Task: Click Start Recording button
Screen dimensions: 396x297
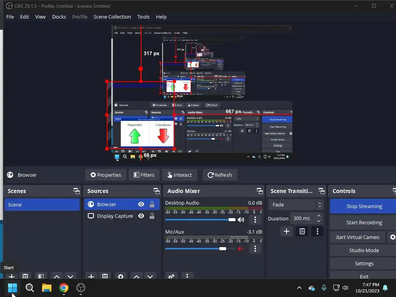Action: coord(364,222)
